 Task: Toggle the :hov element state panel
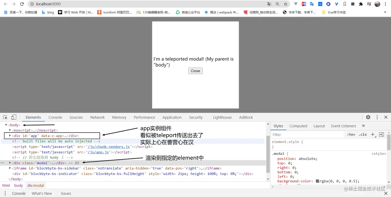(x=351, y=134)
